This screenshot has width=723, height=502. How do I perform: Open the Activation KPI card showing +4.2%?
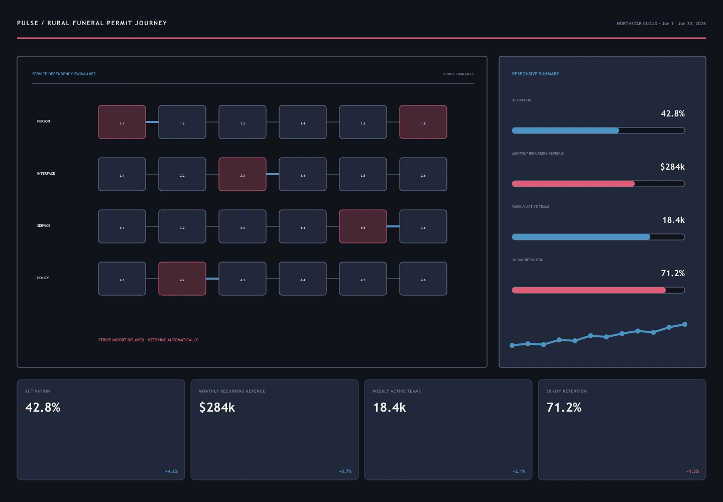point(101,430)
